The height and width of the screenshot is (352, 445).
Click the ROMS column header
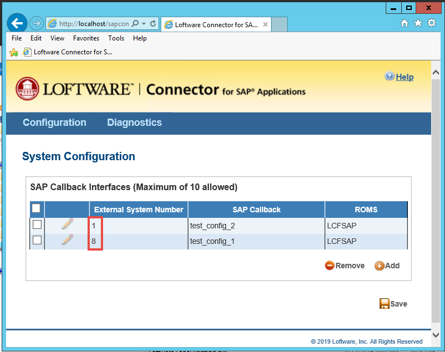point(366,210)
